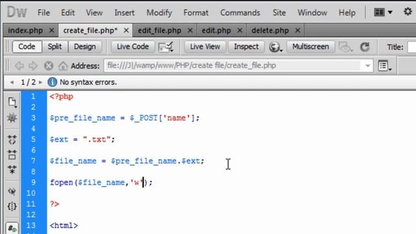Viewport: 416px width, 234px height.
Task: Click the Select Parent Tag icon
Action: point(12,191)
